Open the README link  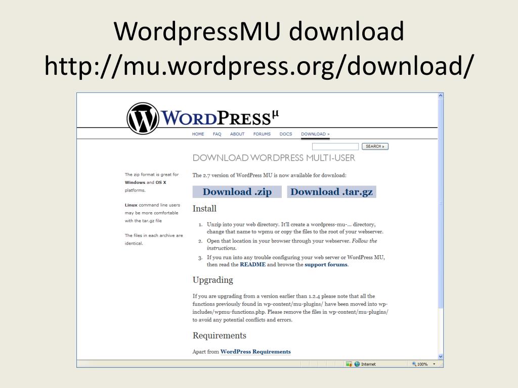[x=253, y=265]
